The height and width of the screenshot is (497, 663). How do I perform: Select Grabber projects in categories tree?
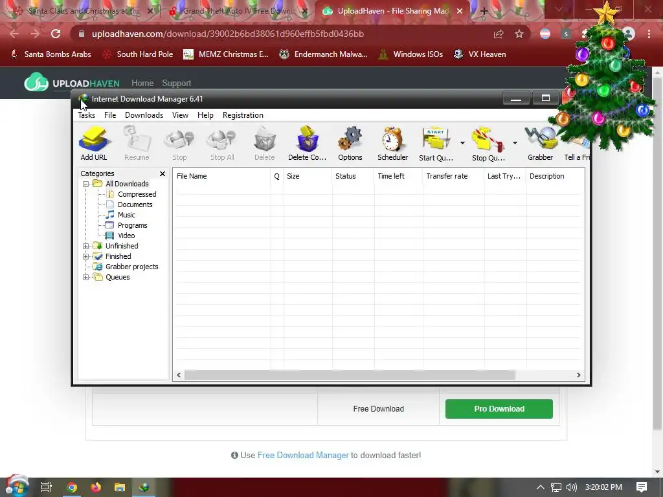click(131, 267)
